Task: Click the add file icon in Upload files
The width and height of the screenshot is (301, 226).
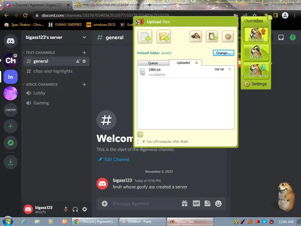Action: click(145, 36)
